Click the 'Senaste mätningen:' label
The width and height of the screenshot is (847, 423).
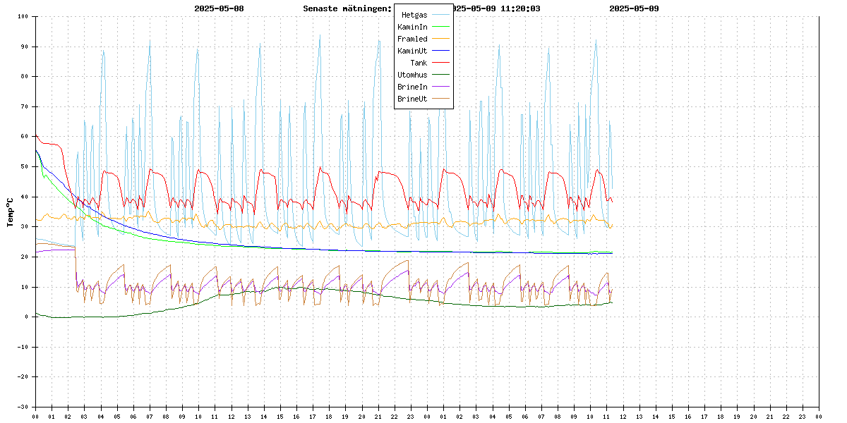347,8
